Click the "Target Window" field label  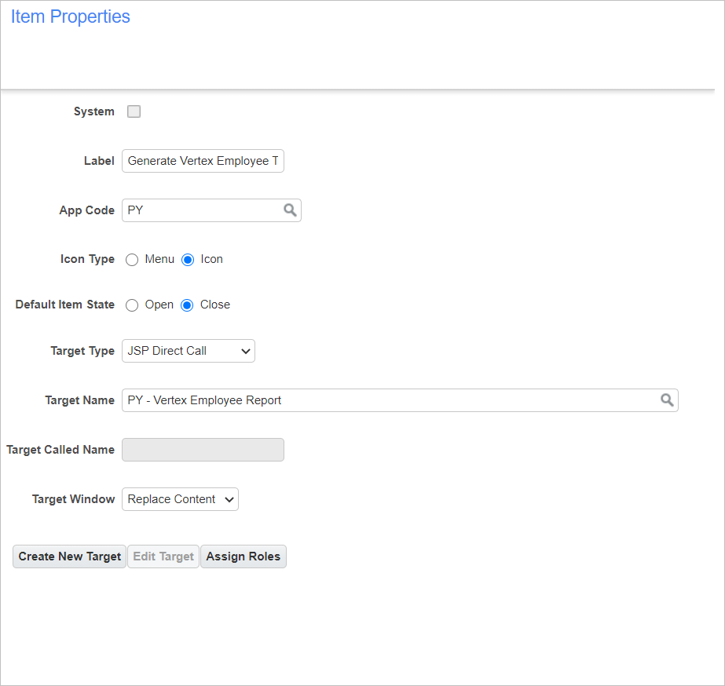tap(73, 499)
